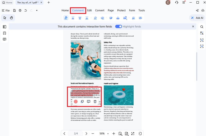Switch to the Home ribbon tab

pyautogui.click(x=65, y=10)
